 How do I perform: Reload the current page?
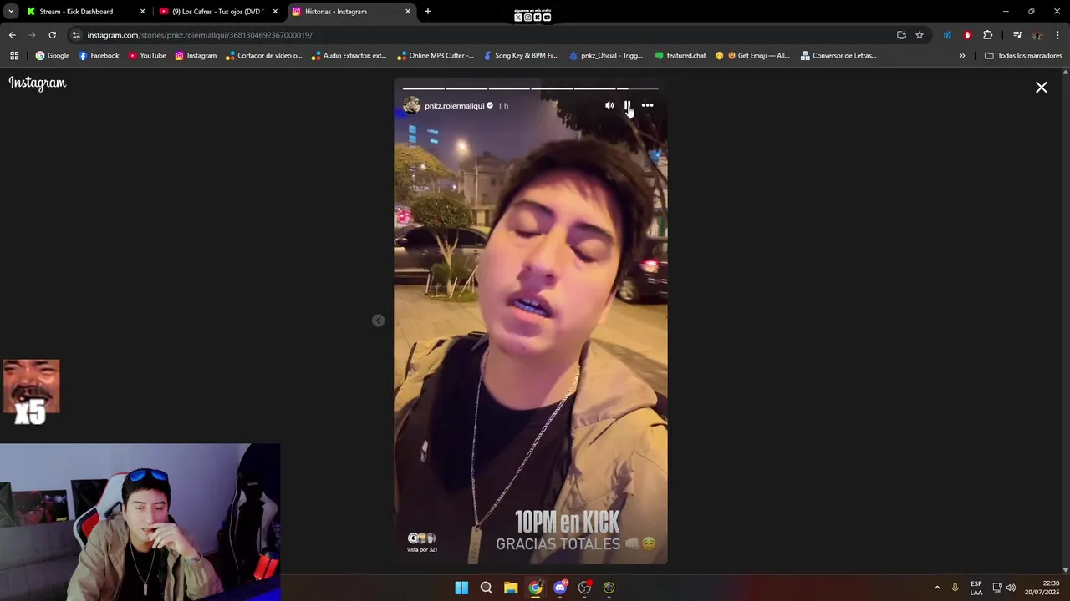tap(52, 35)
